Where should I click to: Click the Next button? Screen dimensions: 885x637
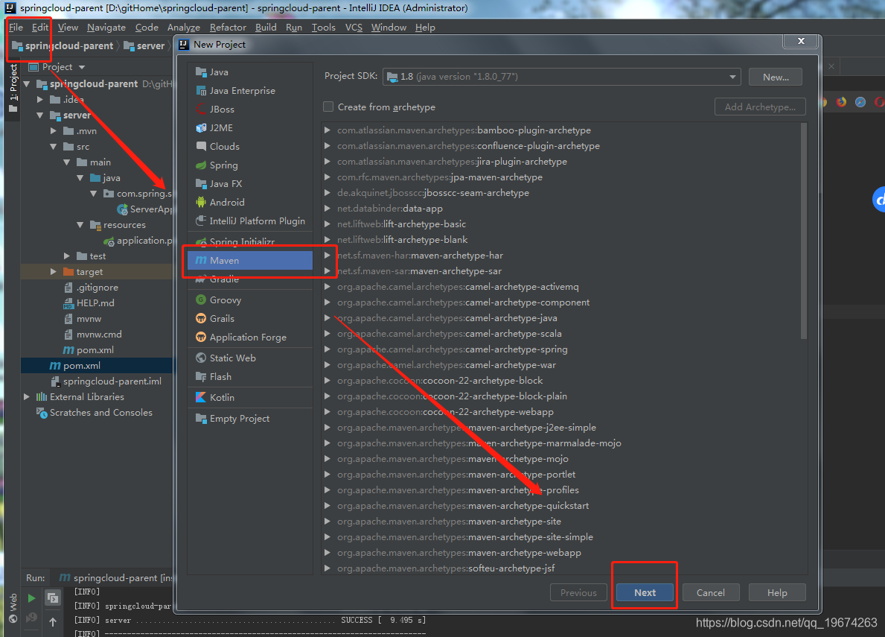point(645,592)
